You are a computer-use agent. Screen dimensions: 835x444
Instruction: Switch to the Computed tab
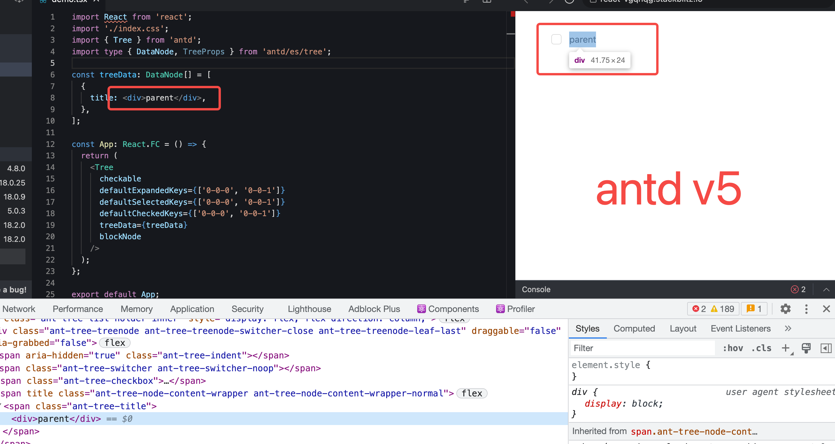(634, 328)
